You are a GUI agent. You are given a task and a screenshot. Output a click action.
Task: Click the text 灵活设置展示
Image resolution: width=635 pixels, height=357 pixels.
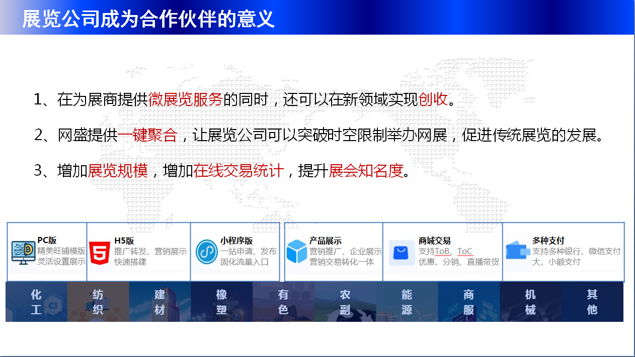click(61, 262)
